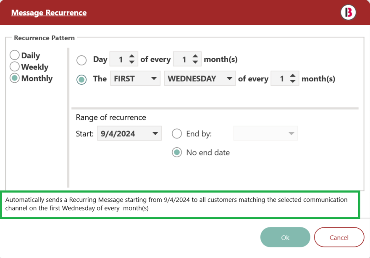Increase months in the weekday row up arrow

click(x=293, y=76)
